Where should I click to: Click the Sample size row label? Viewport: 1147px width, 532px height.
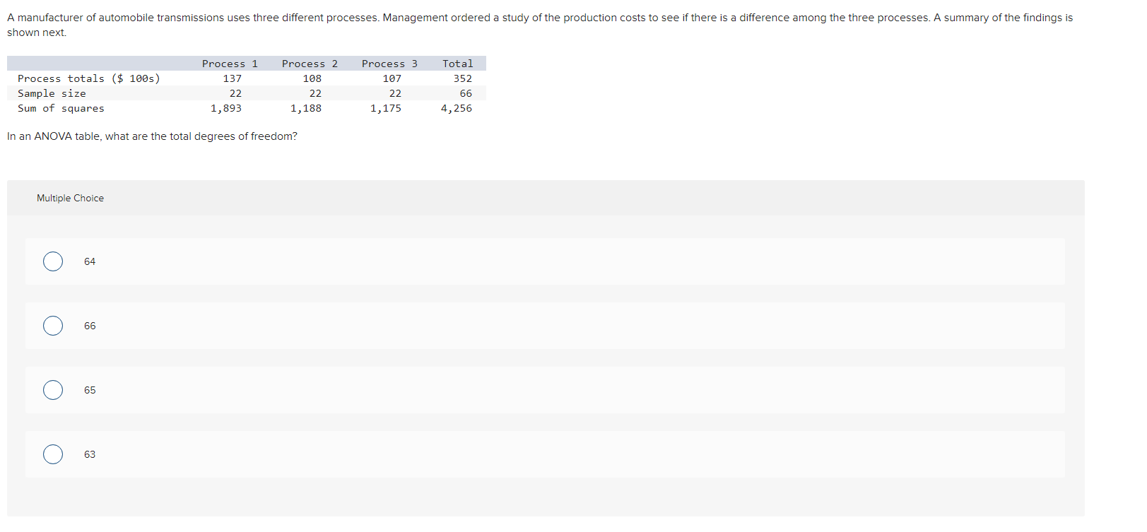(x=52, y=93)
